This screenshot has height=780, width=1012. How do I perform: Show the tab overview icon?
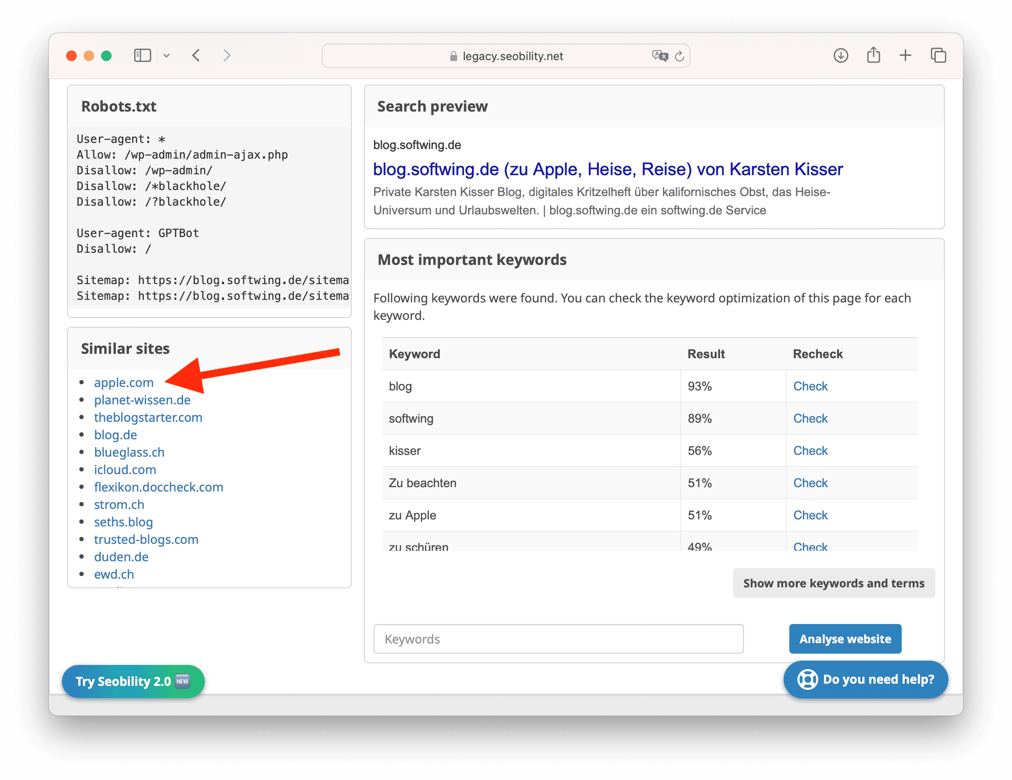(x=938, y=56)
